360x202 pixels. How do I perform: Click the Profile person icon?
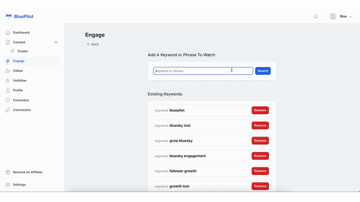tap(8, 90)
